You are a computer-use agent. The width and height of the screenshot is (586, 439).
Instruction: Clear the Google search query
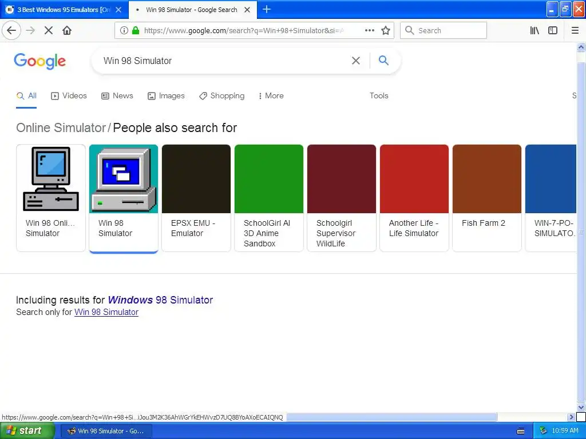(356, 61)
